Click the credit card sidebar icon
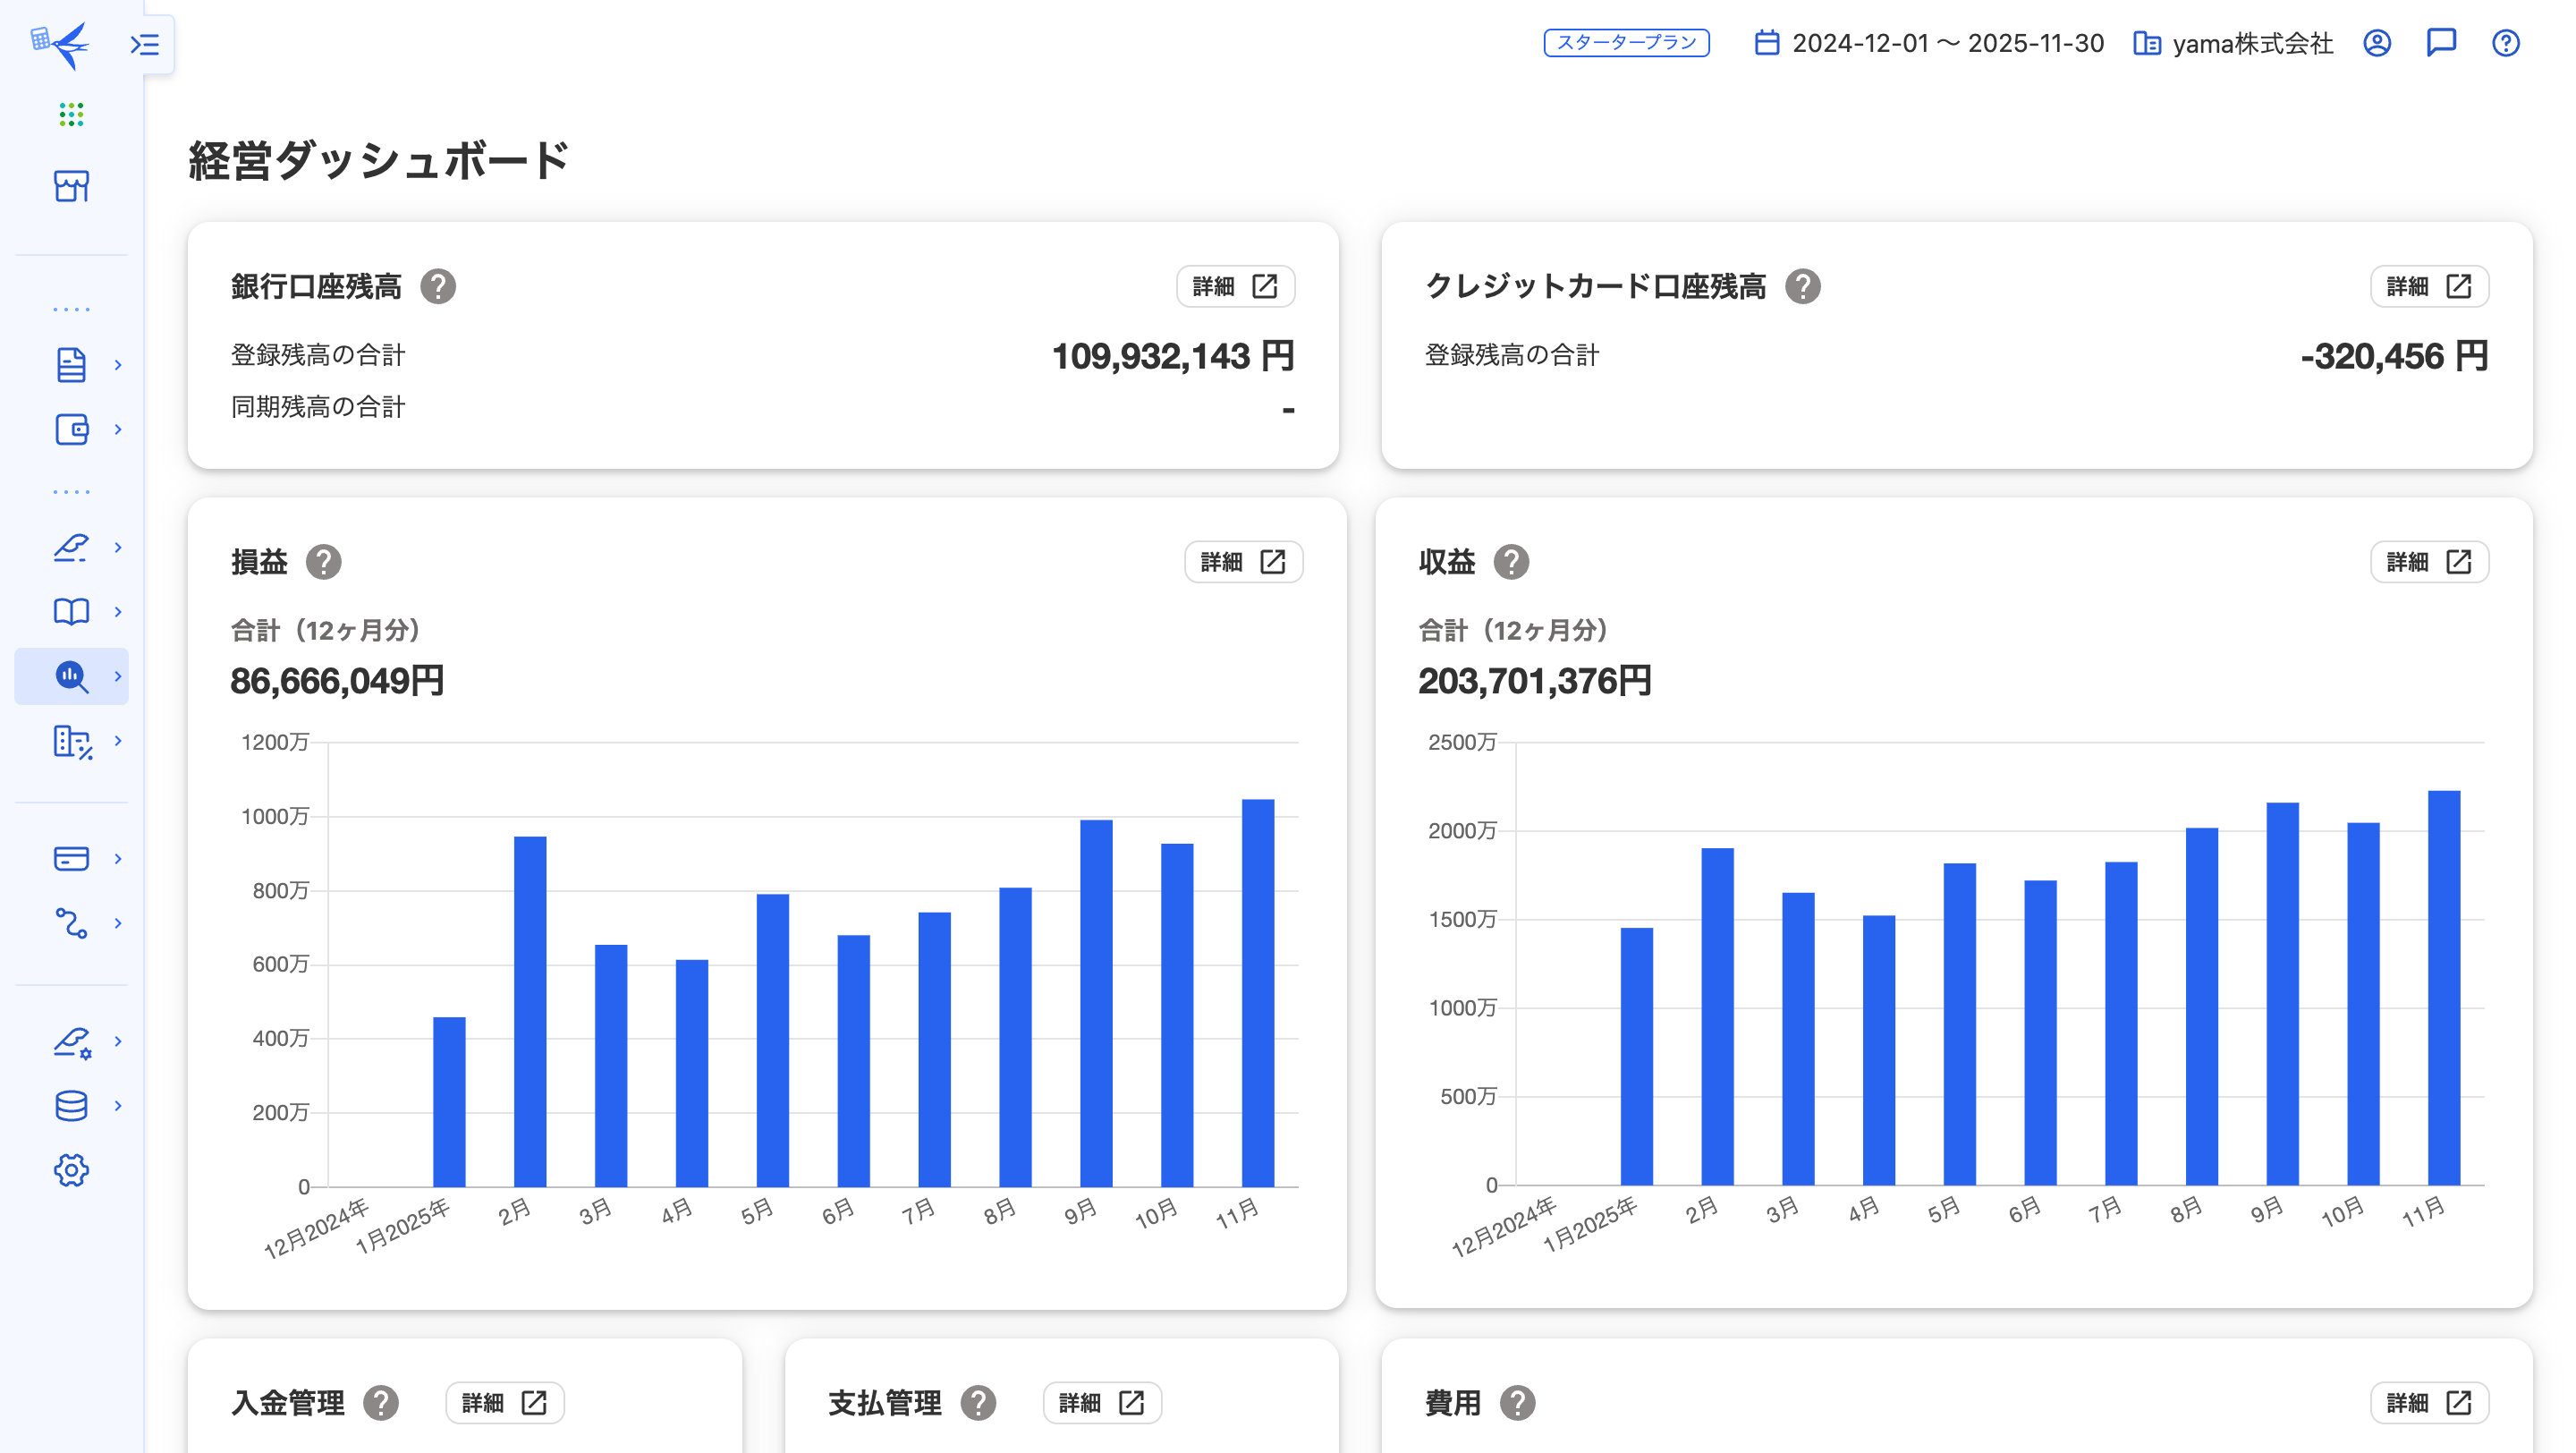The height and width of the screenshot is (1453, 2576). click(x=71, y=858)
